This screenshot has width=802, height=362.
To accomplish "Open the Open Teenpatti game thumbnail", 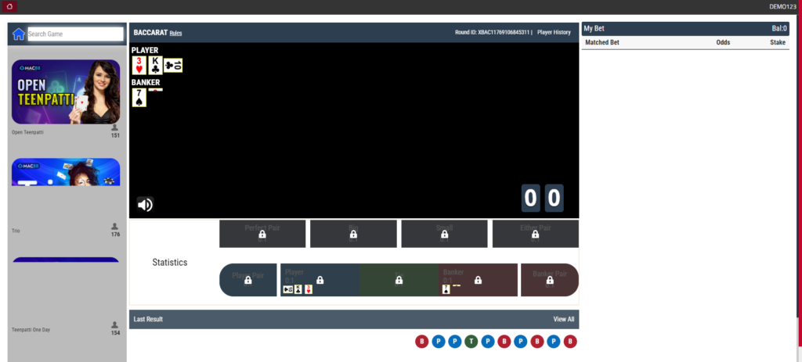I will (x=66, y=92).
